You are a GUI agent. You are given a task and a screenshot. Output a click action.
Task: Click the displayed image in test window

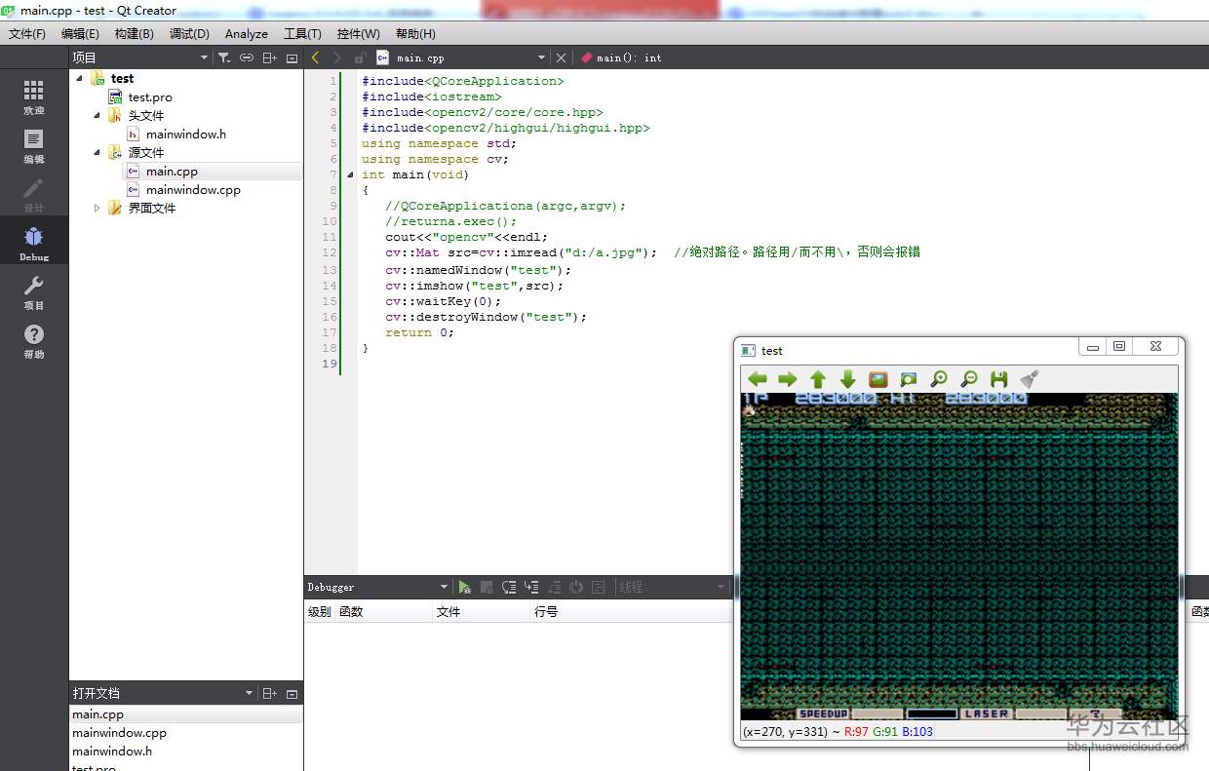point(958,557)
